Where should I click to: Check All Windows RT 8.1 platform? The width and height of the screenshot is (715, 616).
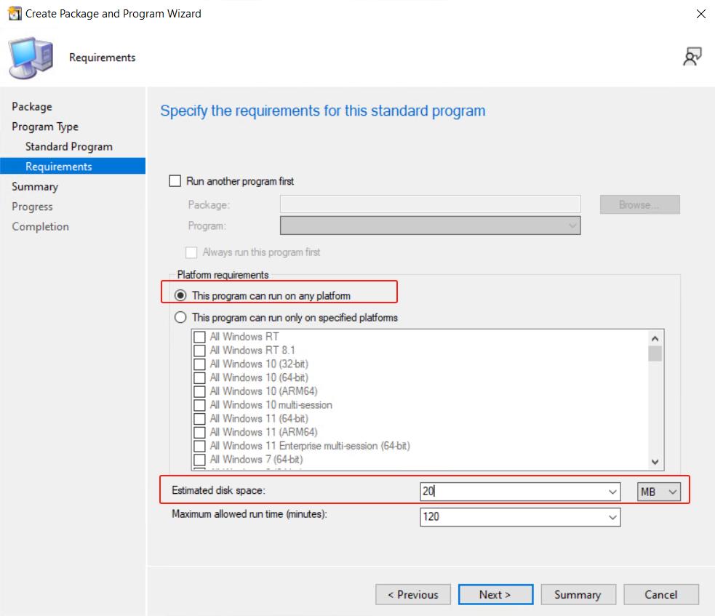tap(199, 351)
